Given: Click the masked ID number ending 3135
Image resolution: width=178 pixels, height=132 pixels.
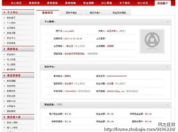Looking at the screenshot, I should 117,76.
